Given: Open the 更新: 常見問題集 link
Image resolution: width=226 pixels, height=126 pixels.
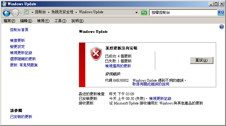Looking at the screenshot, I should point(24,65).
